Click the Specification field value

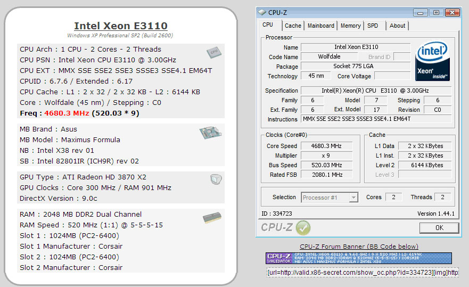pos(376,91)
